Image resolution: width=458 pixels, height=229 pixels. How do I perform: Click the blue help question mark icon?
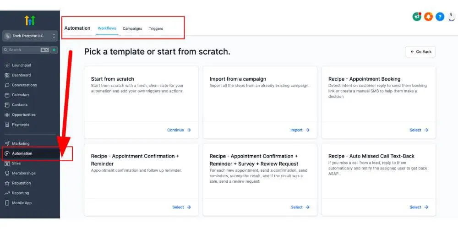pyautogui.click(x=440, y=17)
